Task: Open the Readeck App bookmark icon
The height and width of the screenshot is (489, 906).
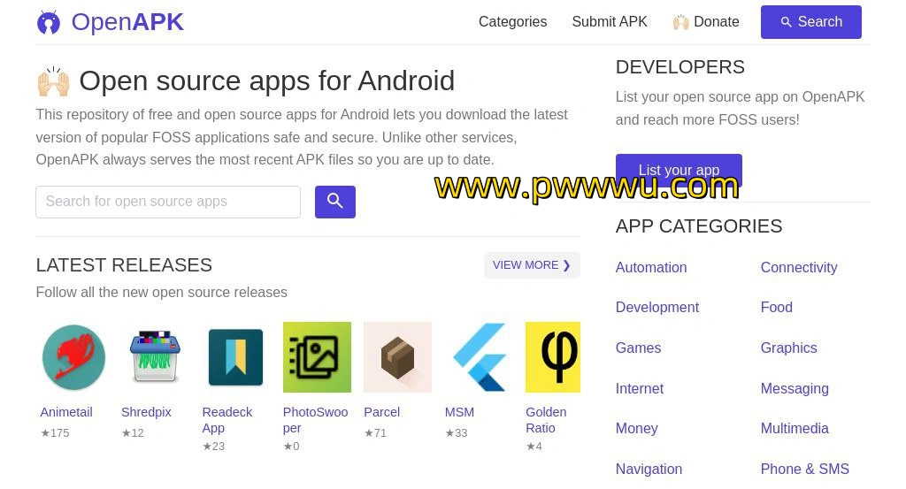Action: click(235, 357)
